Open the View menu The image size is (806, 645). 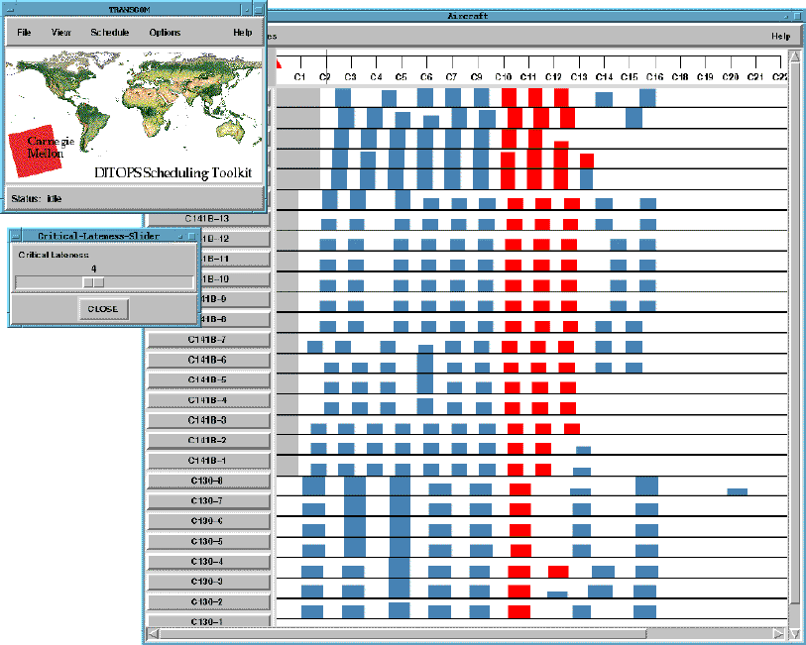tap(61, 33)
